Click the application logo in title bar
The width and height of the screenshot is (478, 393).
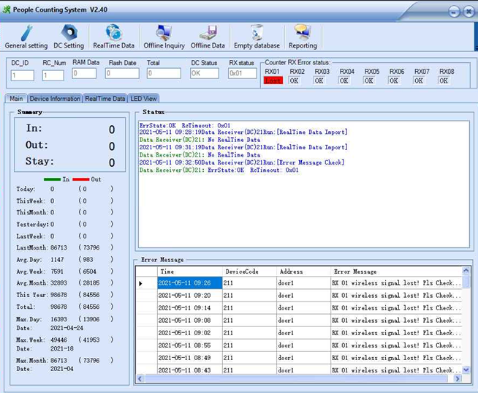[8, 10]
